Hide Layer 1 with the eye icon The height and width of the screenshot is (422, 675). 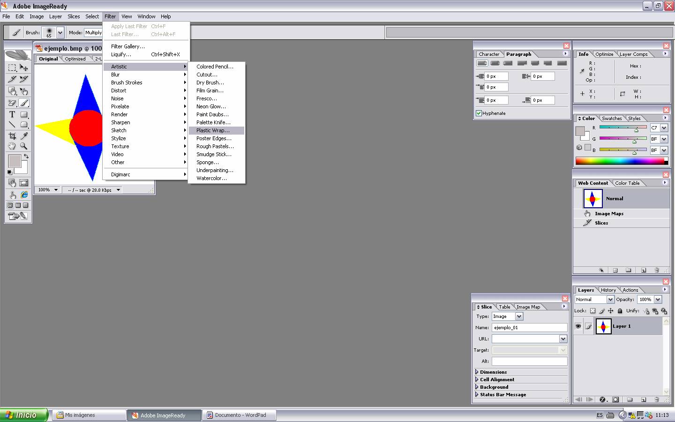click(578, 326)
